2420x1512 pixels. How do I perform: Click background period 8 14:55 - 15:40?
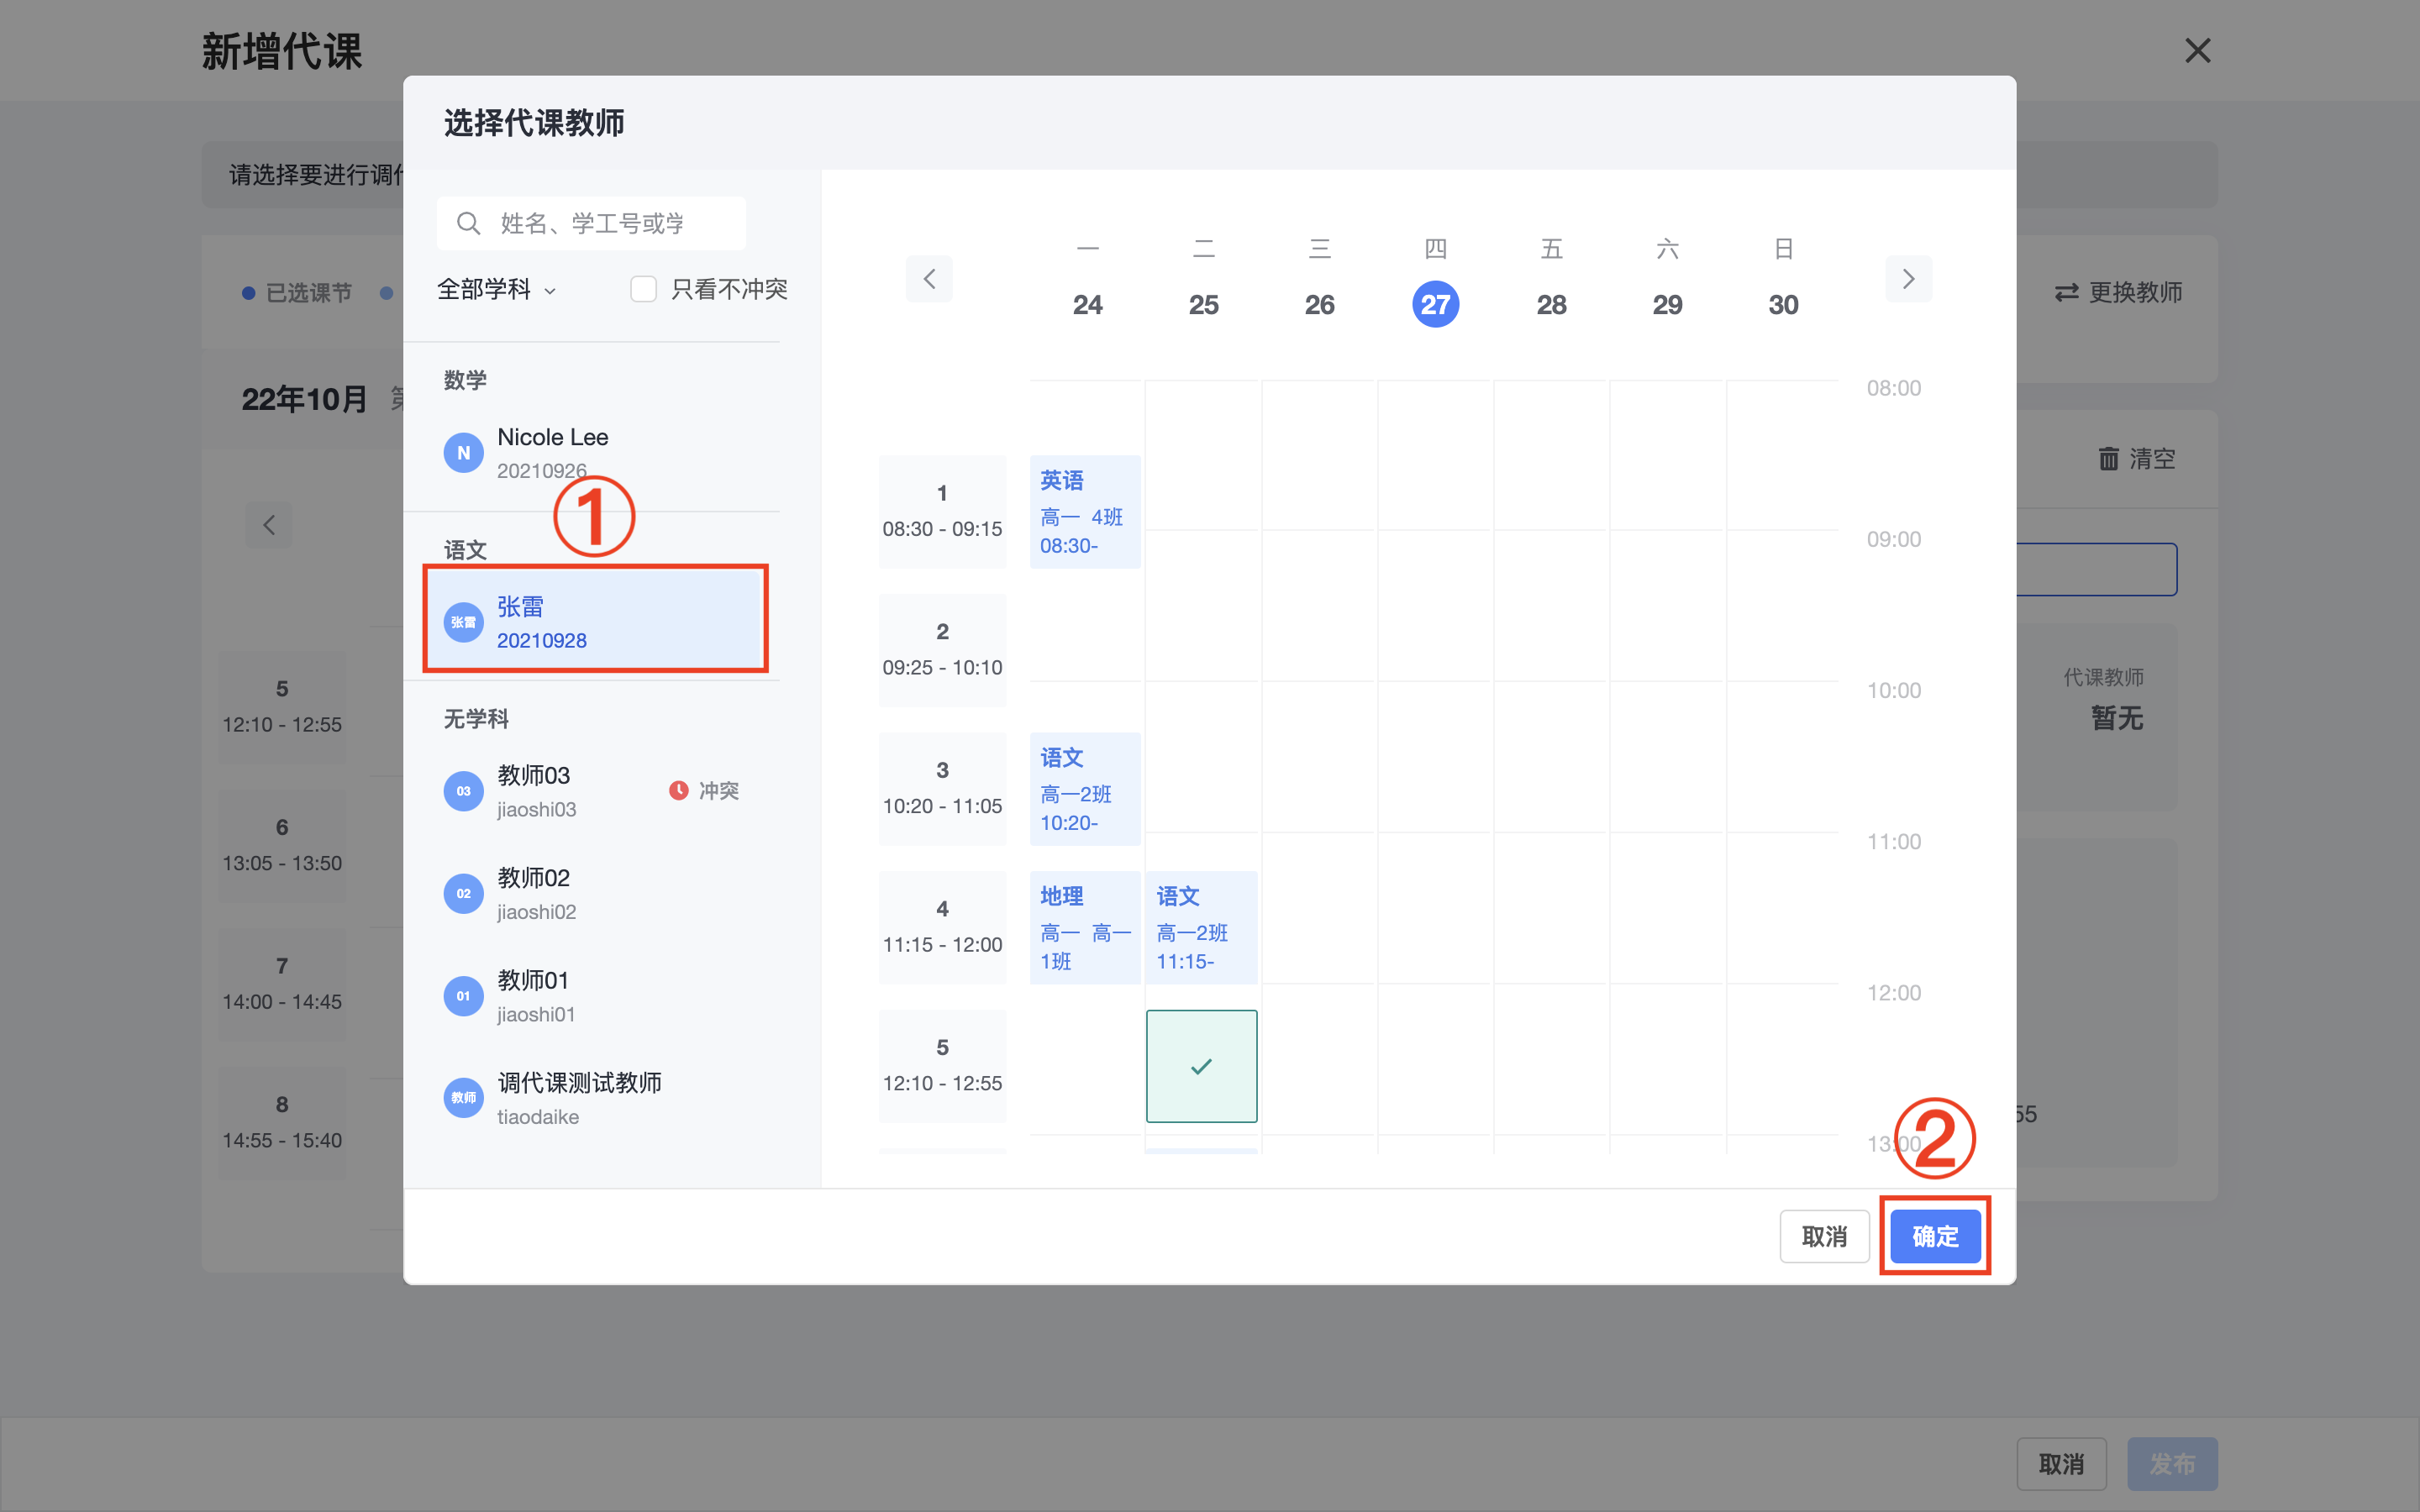point(282,1123)
